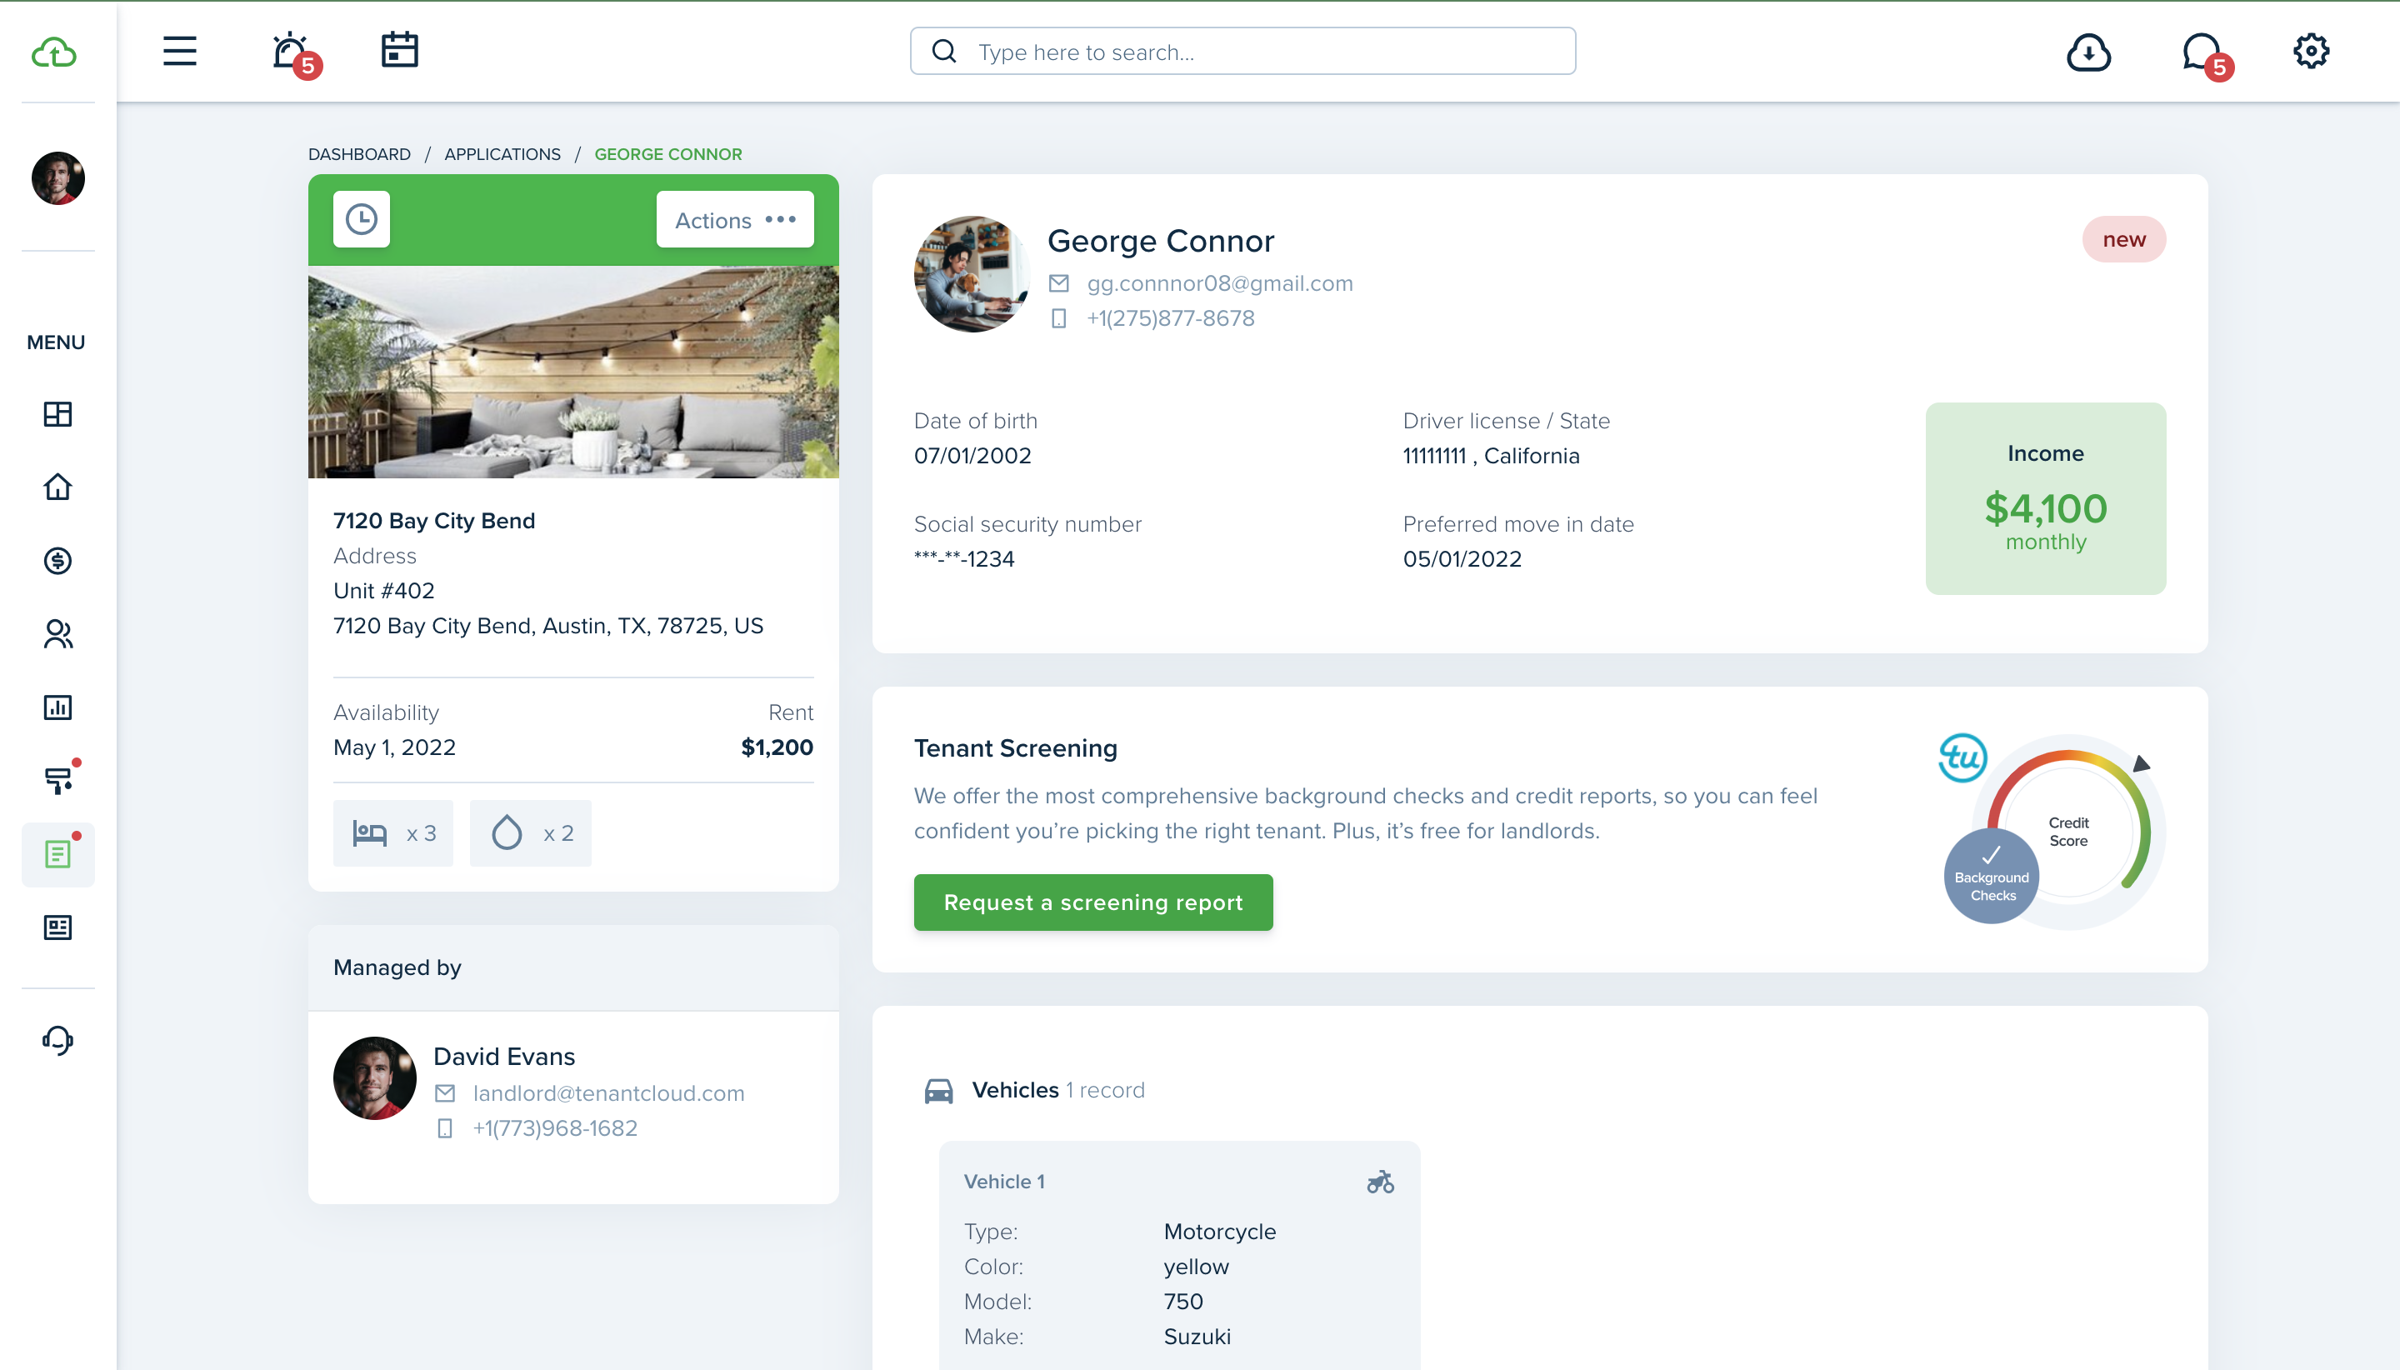
Task: Expand the Actions dropdown menu
Action: tap(735, 220)
